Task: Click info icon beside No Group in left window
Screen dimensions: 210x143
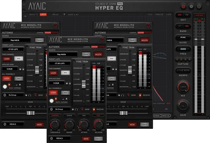Action: [5, 95]
